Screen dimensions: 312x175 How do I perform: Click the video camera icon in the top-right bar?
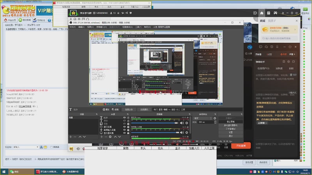(x=255, y=13)
